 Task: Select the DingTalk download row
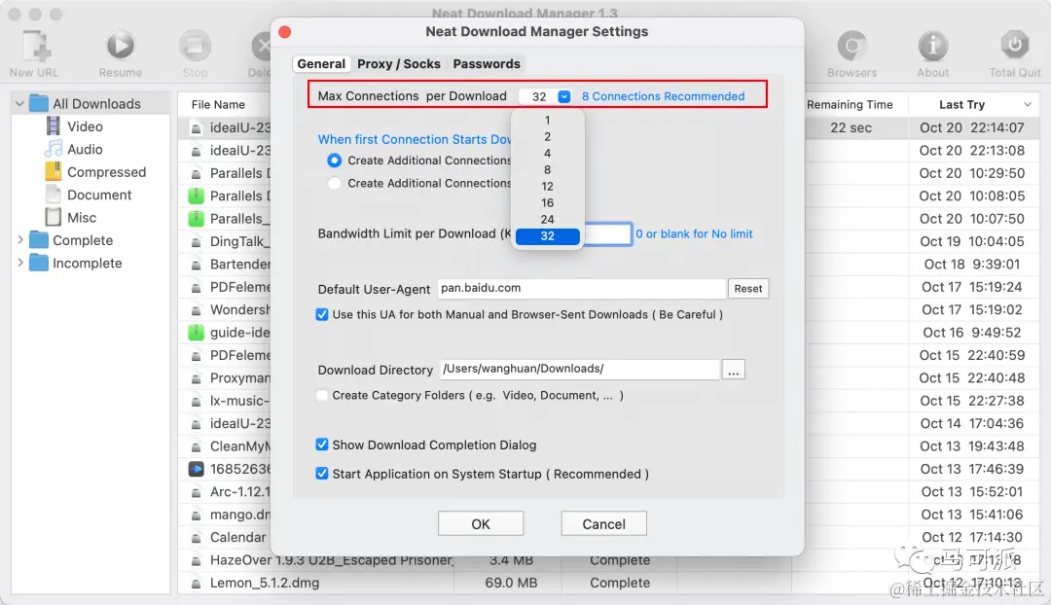click(226, 241)
